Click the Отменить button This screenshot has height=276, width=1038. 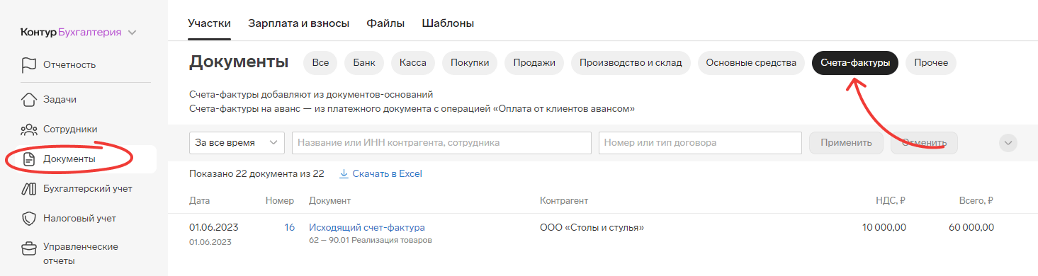click(x=924, y=142)
